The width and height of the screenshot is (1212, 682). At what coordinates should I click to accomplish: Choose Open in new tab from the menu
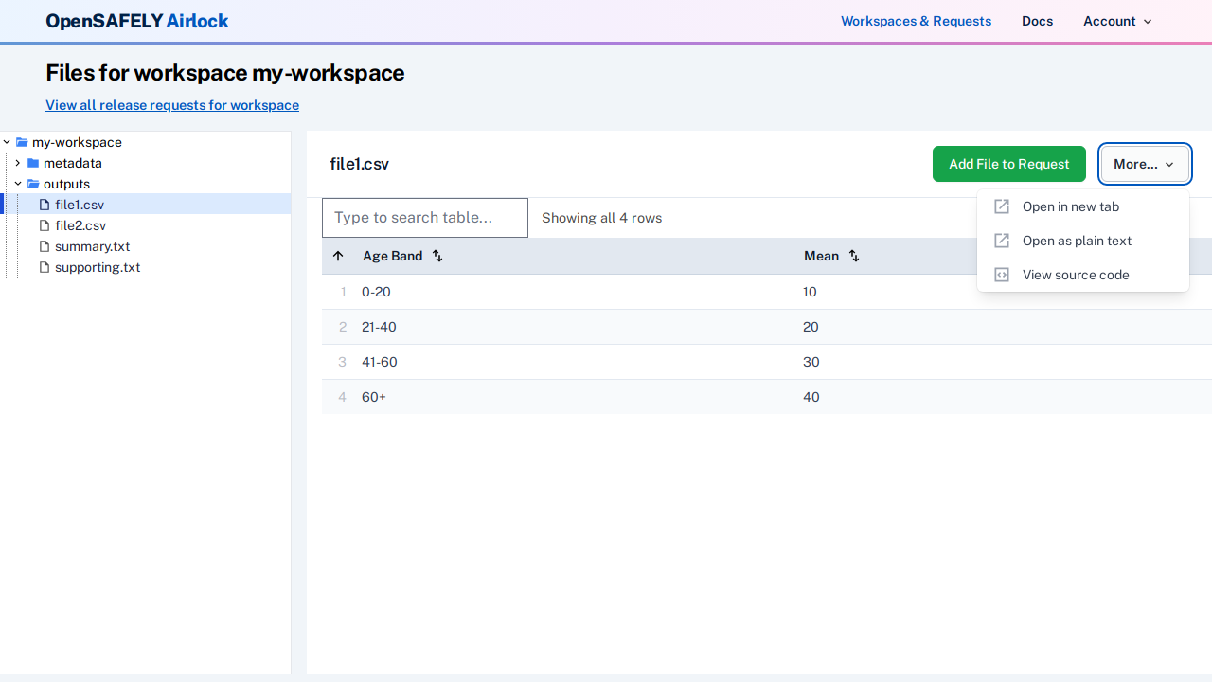tap(1070, 206)
